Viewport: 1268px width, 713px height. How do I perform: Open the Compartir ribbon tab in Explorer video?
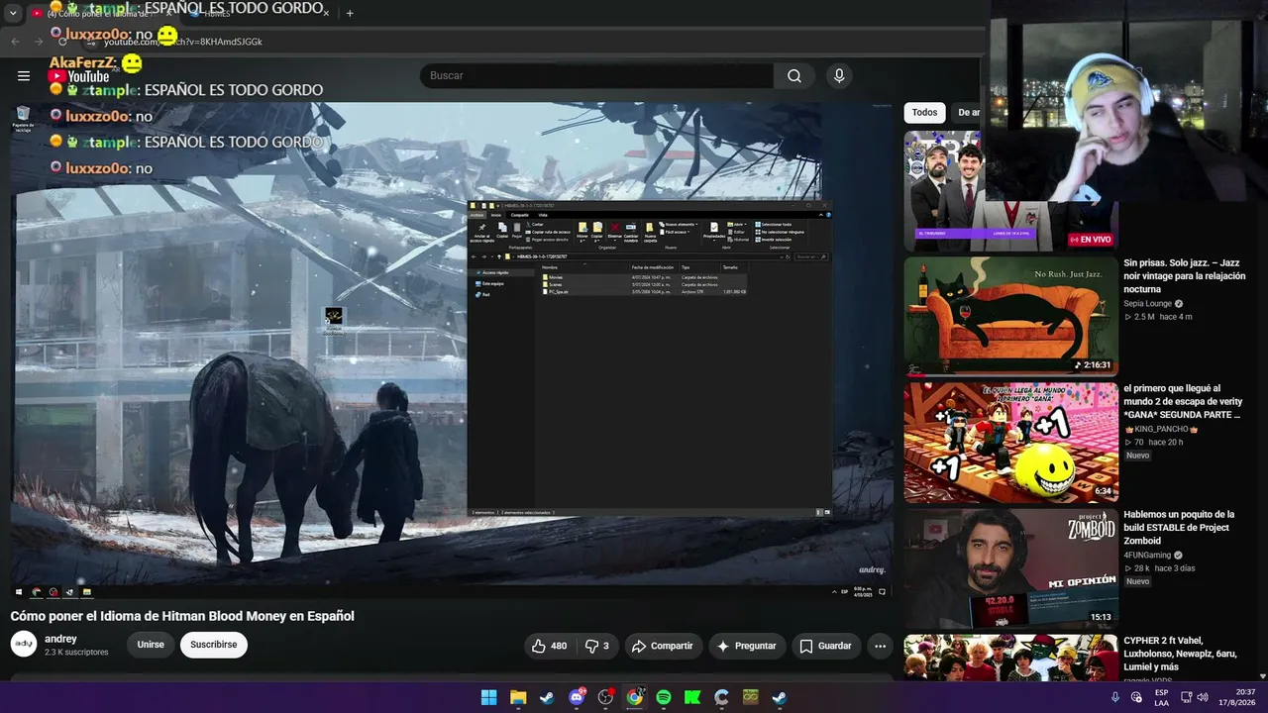point(519,215)
